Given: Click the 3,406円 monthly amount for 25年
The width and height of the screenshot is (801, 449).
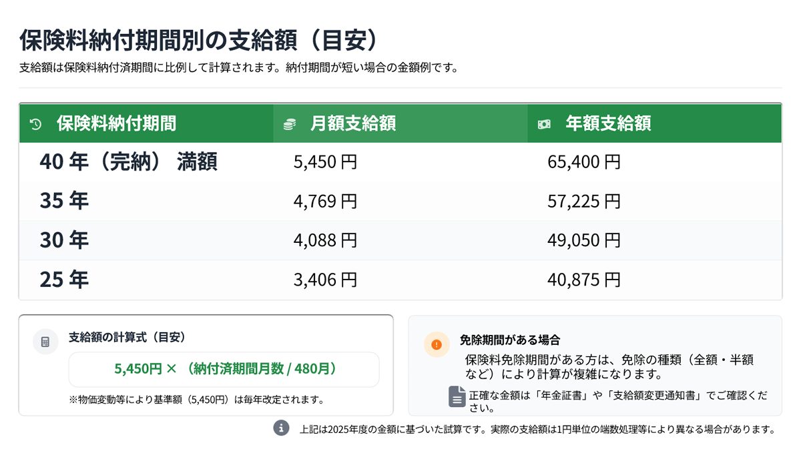Looking at the screenshot, I should (x=325, y=280).
